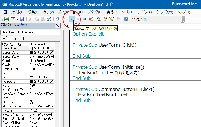
Task: Select the MouseIcon property row
Action: click(x=28, y=102)
